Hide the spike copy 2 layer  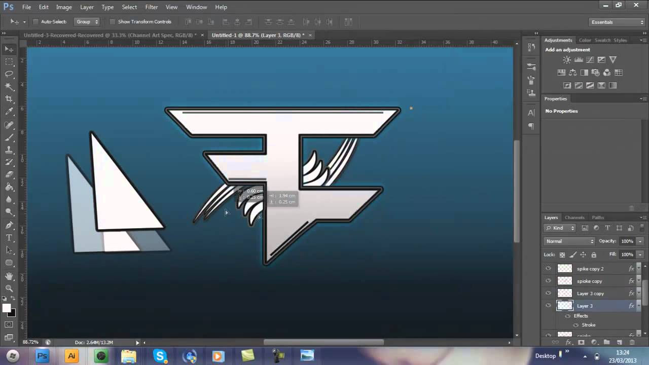[x=548, y=269]
